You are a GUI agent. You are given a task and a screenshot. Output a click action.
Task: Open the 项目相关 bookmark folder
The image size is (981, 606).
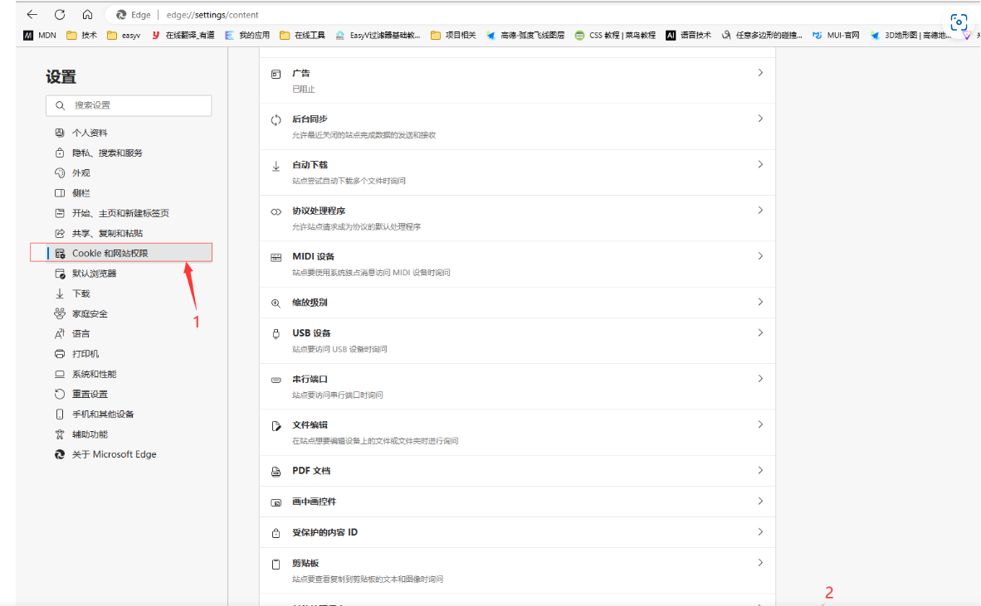click(454, 36)
